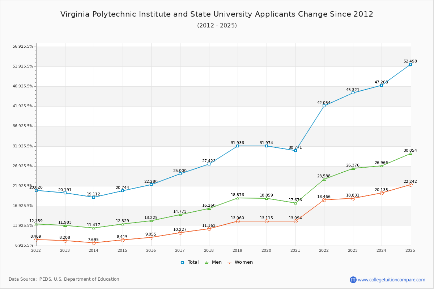434x289 pixels.
Task: Click the chart title about Virginia Polytechnic Institute
Action: 217,14
